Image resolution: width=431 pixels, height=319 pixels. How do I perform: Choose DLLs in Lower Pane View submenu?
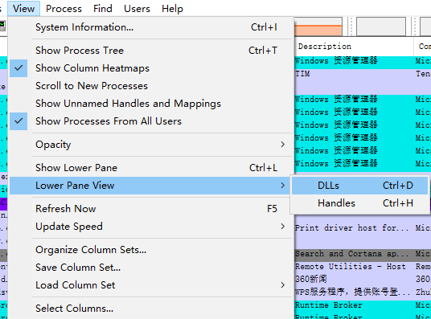coord(359,186)
